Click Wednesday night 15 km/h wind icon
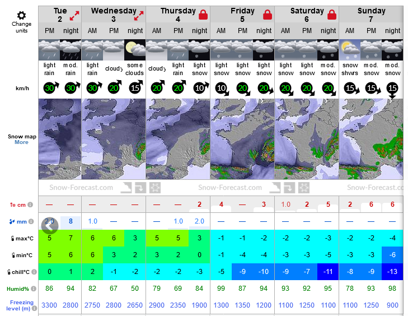The image size is (408, 316). click(x=136, y=87)
